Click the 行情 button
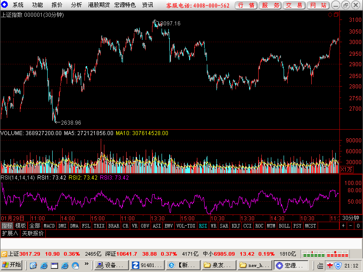This screenshot has height=272, width=363. pos(246,5)
